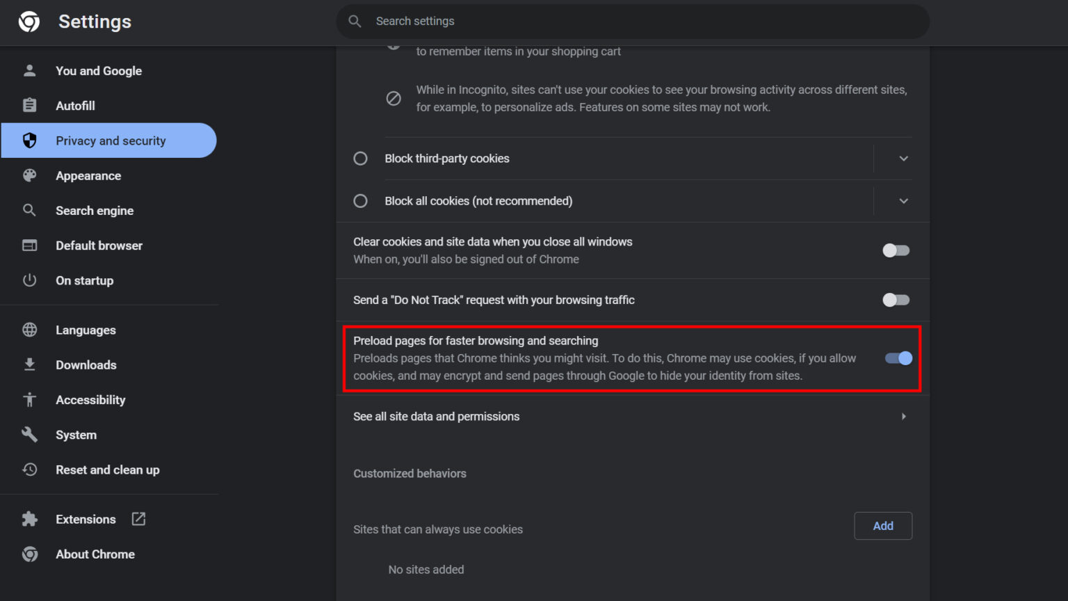1068x601 pixels.
Task: Select the Block third-party cookies radio button
Action: point(360,159)
